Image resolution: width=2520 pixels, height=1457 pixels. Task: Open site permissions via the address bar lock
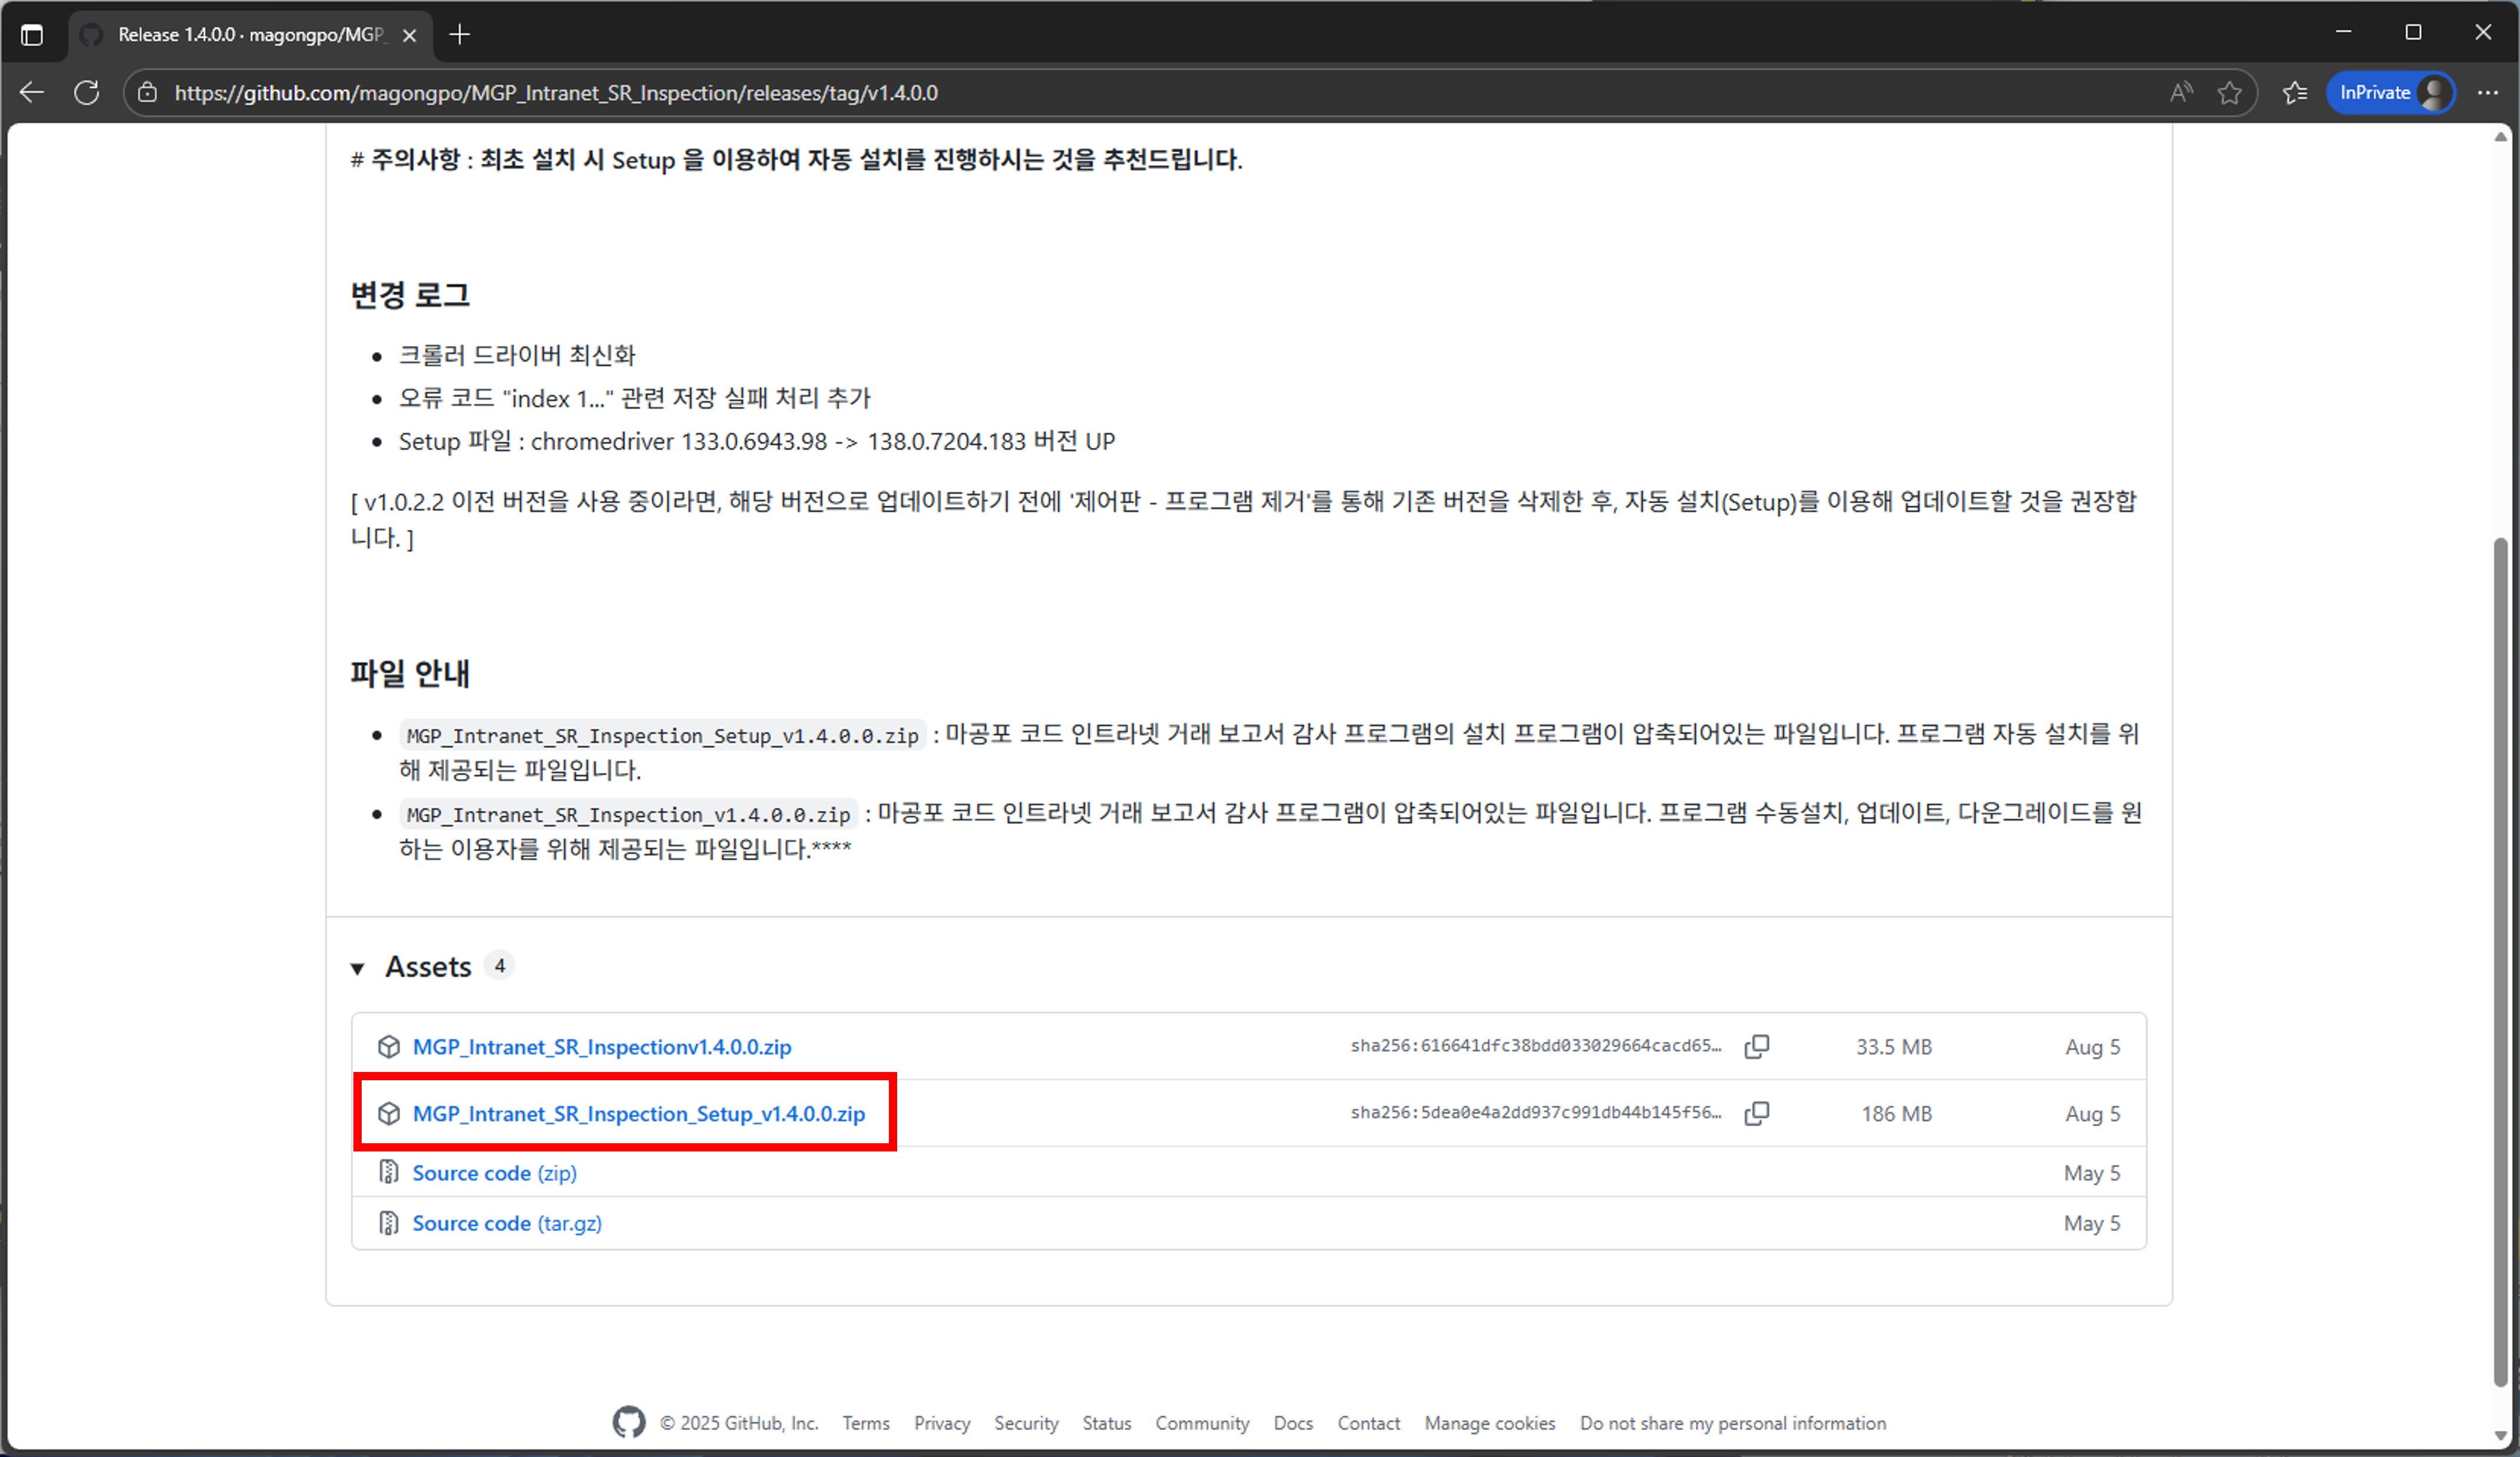(x=147, y=92)
